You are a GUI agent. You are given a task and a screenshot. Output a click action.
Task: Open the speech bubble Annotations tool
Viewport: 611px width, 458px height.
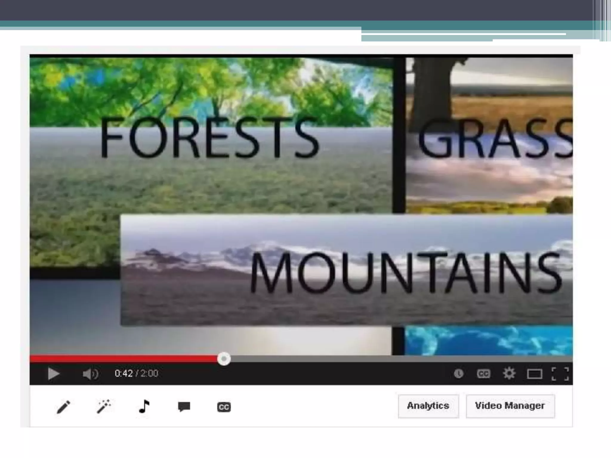tap(184, 407)
